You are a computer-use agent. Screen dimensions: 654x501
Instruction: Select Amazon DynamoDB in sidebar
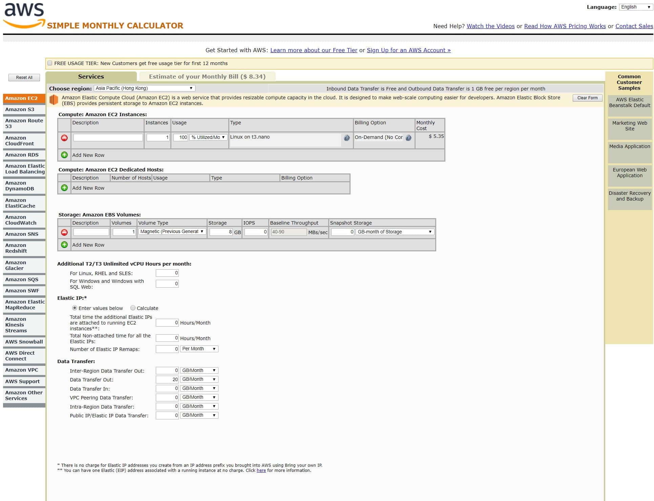click(x=24, y=186)
